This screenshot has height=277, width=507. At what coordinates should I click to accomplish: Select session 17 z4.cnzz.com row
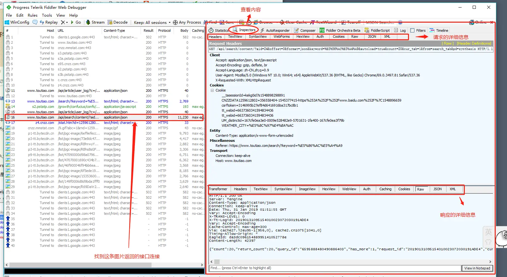click(104, 123)
